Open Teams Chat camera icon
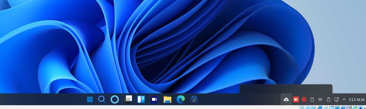This screenshot has width=366, height=109. click(x=154, y=99)
